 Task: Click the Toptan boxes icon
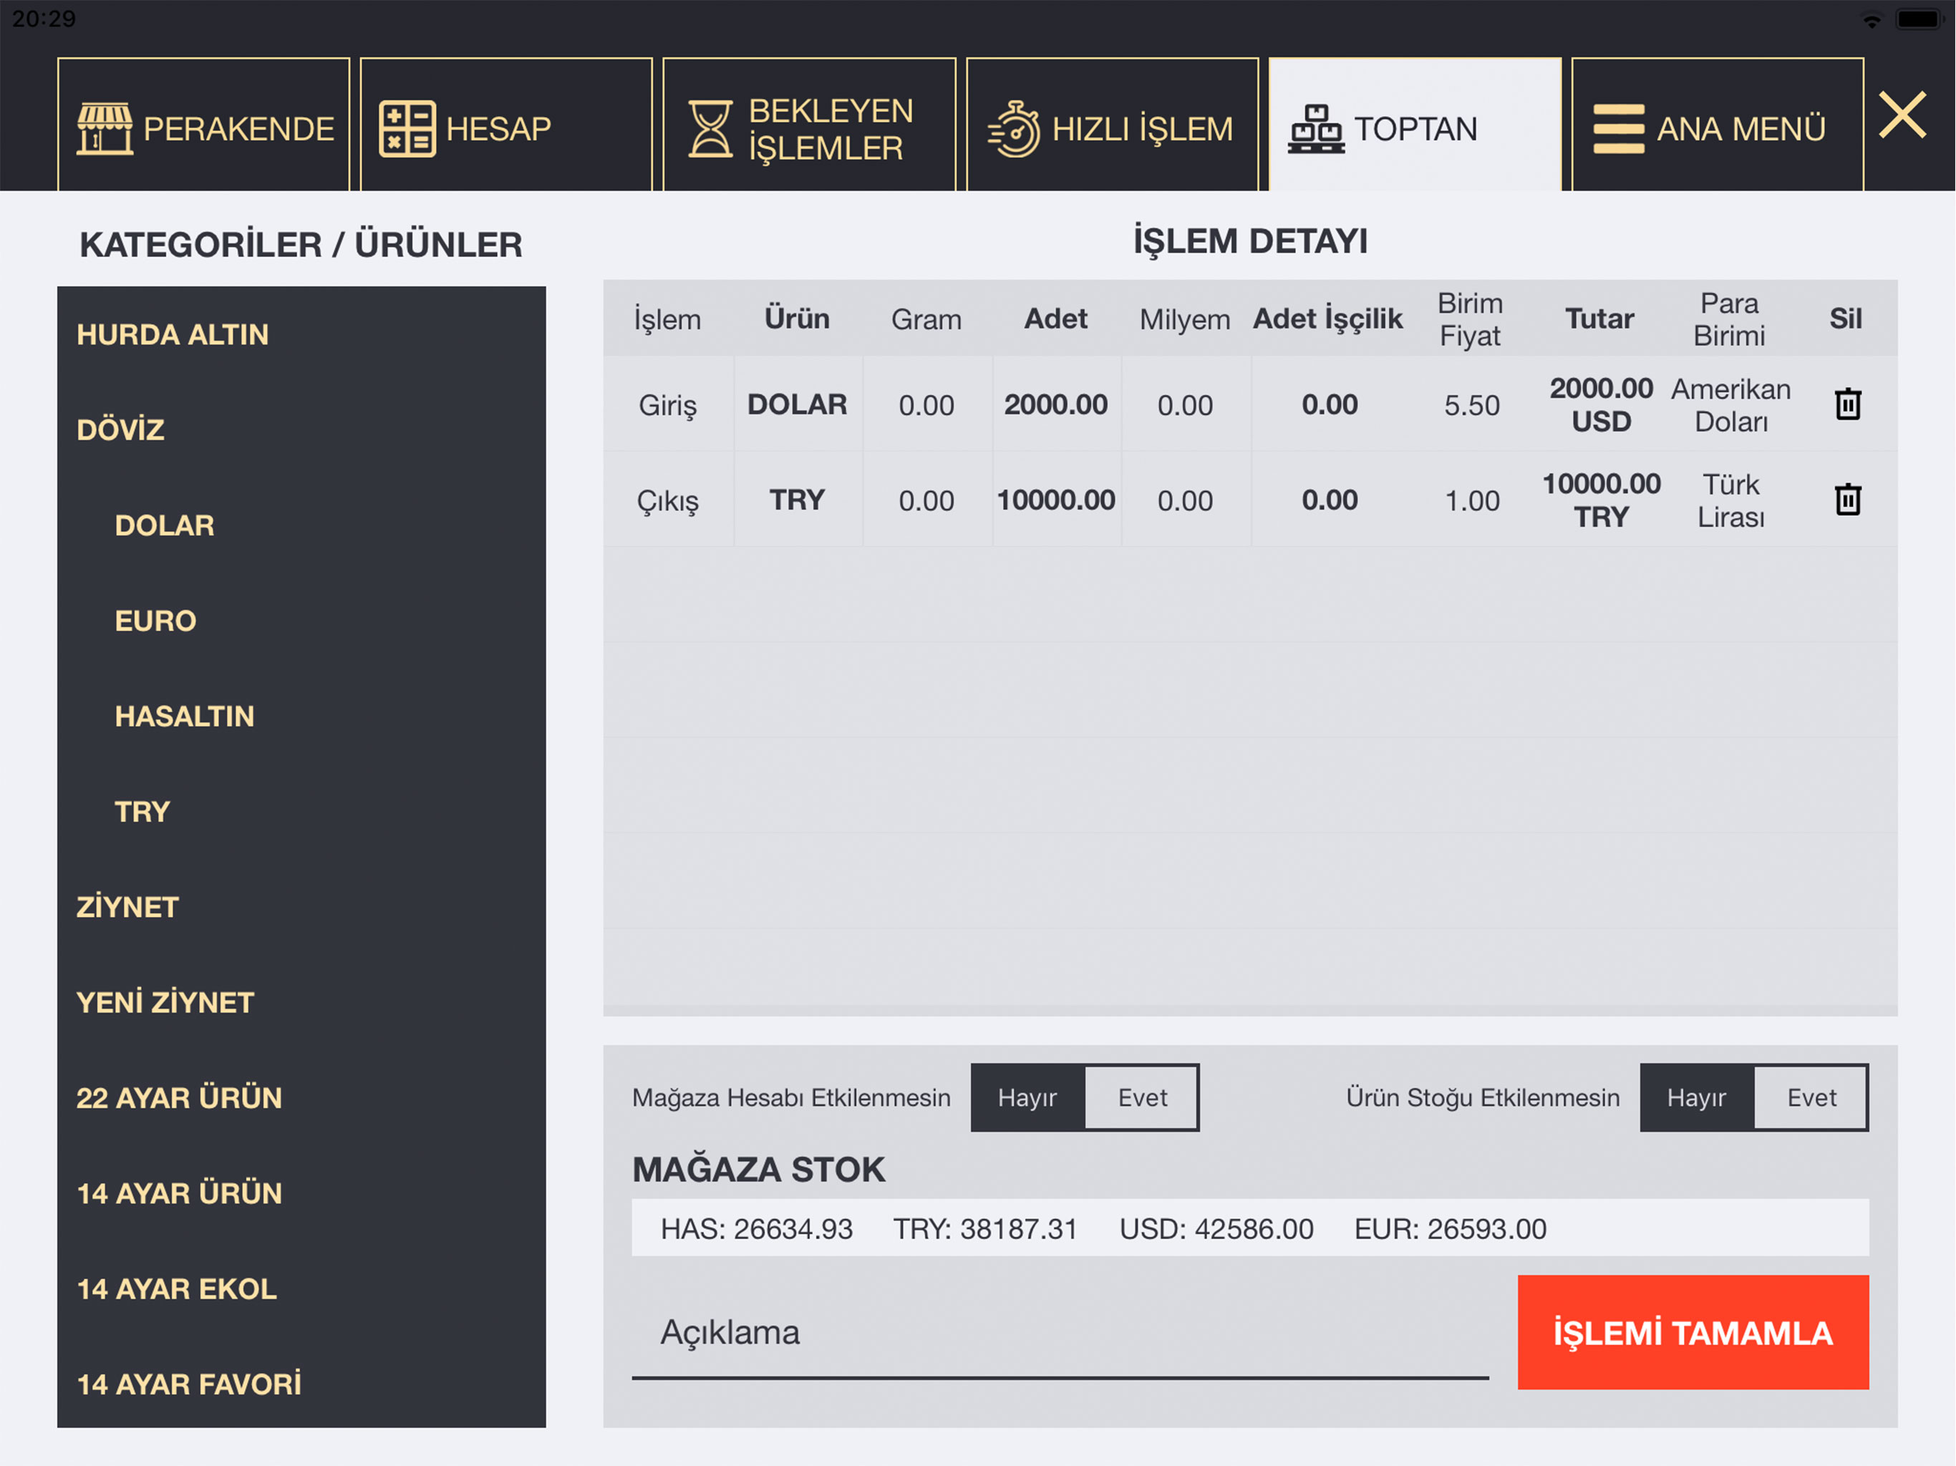pos(1316,129)
